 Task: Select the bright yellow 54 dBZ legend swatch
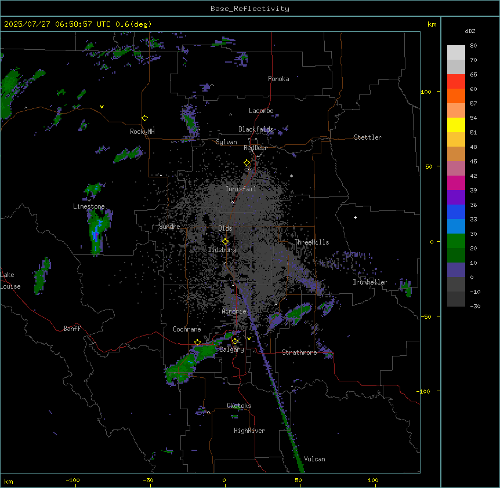pos(456,125)
